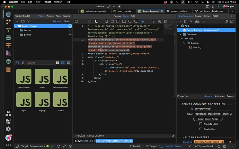Viewport: 239px width, 149px height.
Task: Select the tablet portrait viewport icon
Action: tap(118, 21)
